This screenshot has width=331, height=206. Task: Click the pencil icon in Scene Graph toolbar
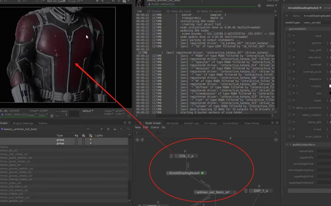(101, 129)
